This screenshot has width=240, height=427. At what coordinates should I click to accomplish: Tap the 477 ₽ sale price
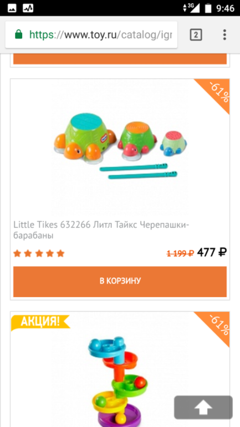pyautogui.click(x=212, y=252)
